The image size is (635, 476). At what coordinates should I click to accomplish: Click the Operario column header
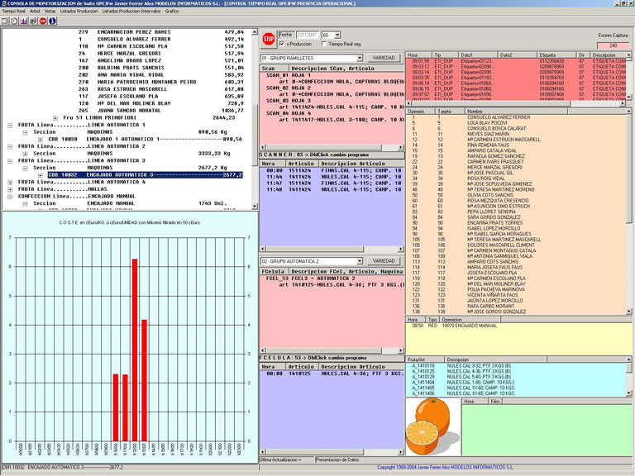pyautogui.click(x=420, y=111)
